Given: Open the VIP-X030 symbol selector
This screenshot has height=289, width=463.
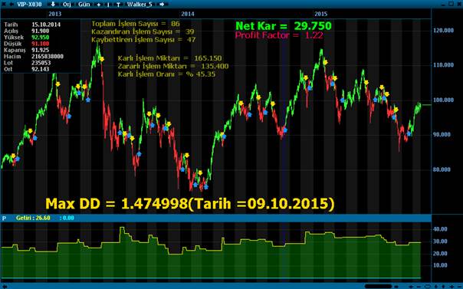Looking at the screenshot, I should point(29,4).
